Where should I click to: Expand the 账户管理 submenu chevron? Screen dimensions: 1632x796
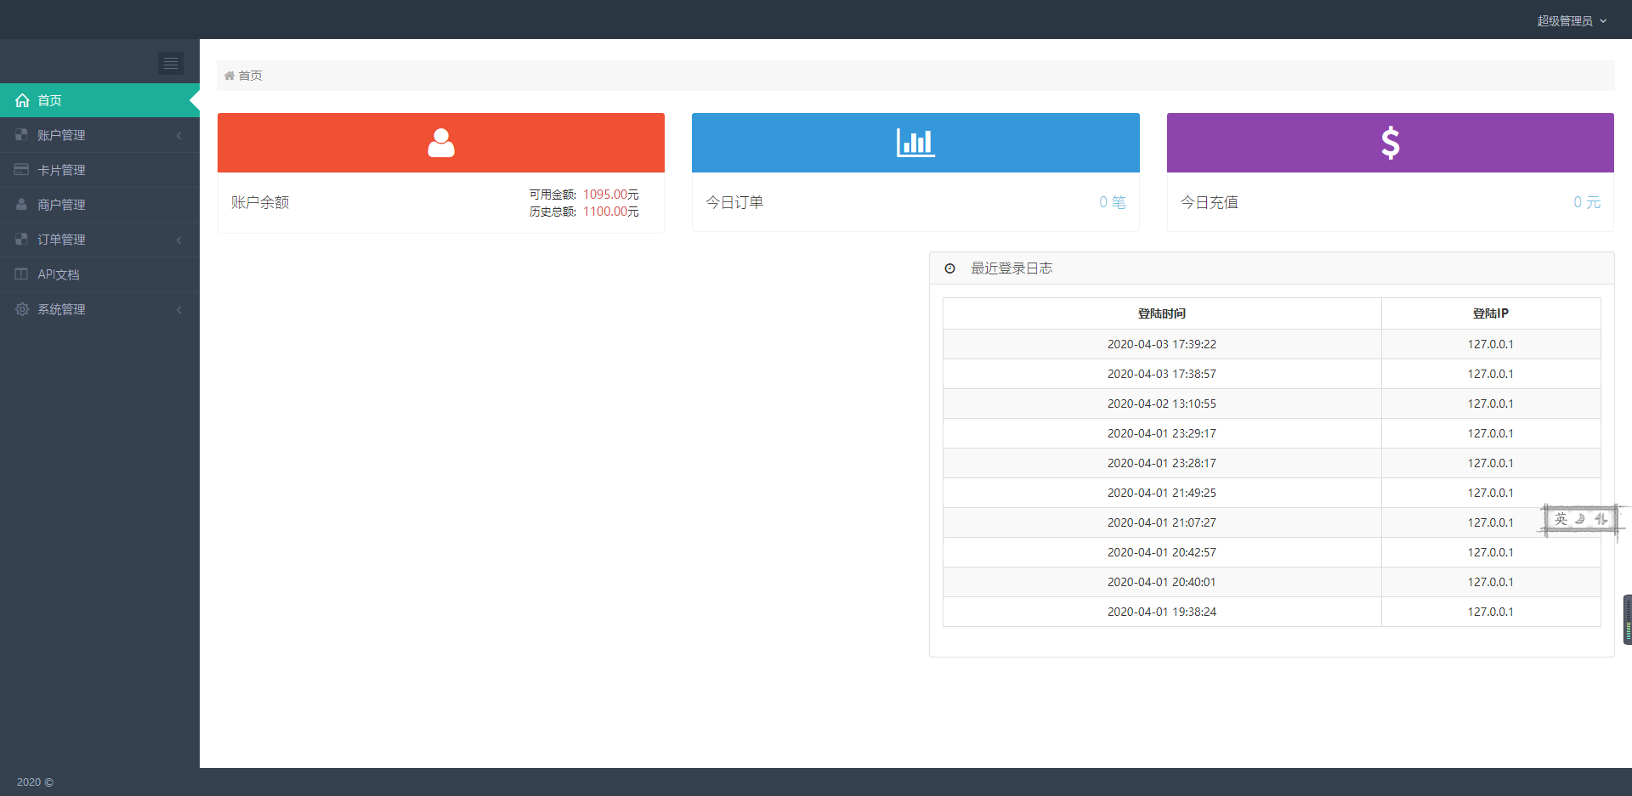(178, 136)
